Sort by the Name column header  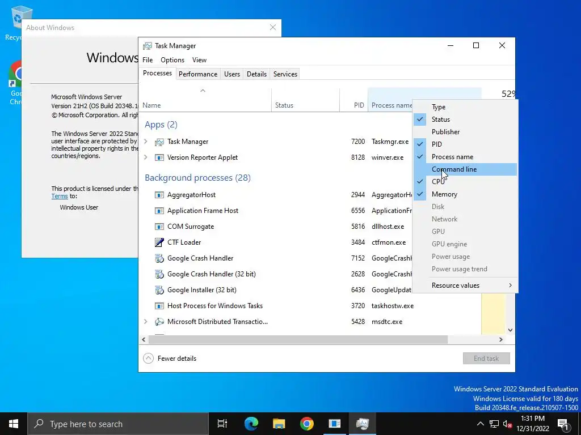(205, 100)
